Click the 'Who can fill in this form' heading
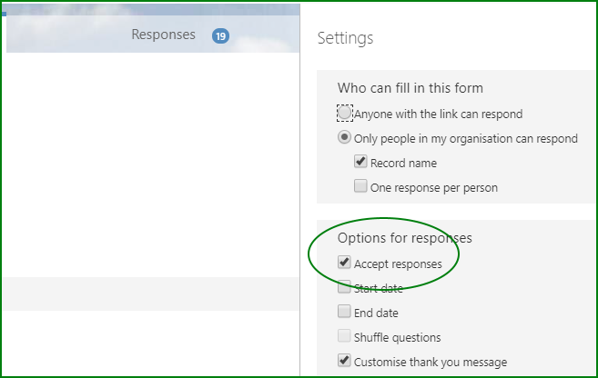This screenshot has width=598, height=378. click(x=410, y=88)
